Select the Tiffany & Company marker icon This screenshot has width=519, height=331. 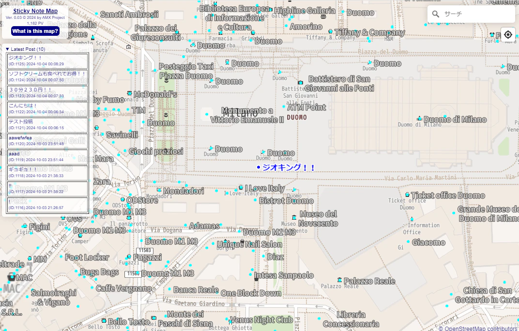tap(330, 31)
